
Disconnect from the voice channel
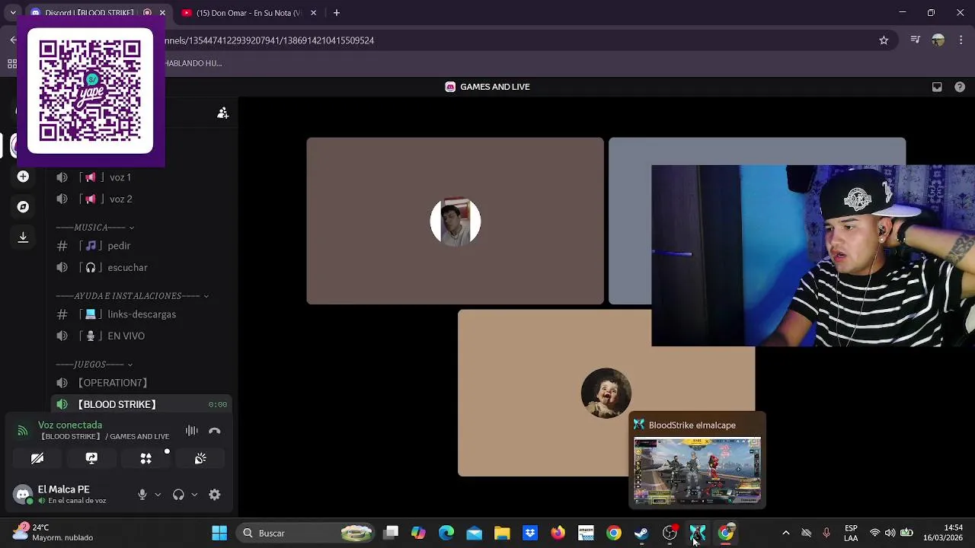[215, 431]
